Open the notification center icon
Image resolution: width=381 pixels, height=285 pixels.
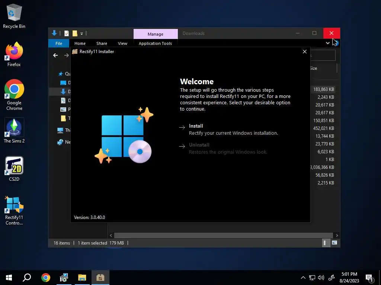click(369, 278)
